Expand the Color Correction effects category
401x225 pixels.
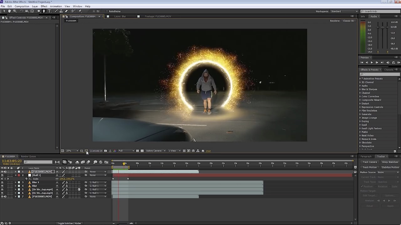(370, 96)
